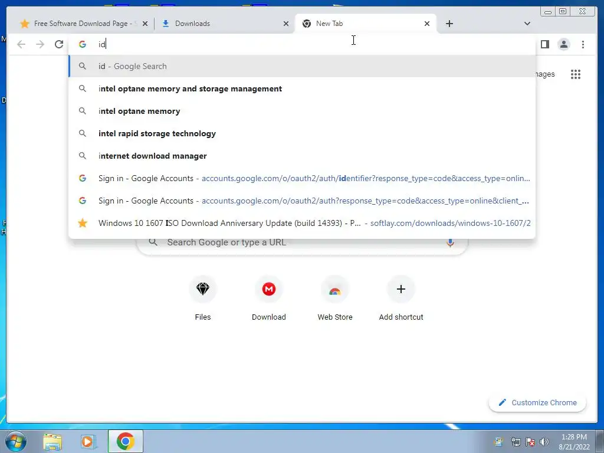604x453 pixels.
Task: Open the Files shortcut tile
Action: tap(203, 298)
